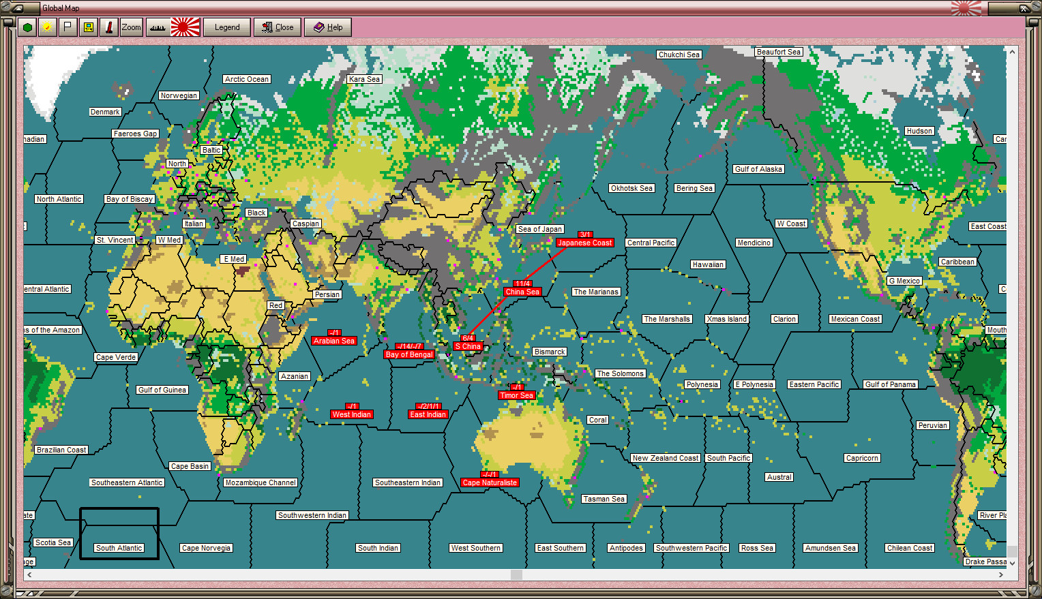
Task: Click the Coral zone label
Action: pos(598,420)
